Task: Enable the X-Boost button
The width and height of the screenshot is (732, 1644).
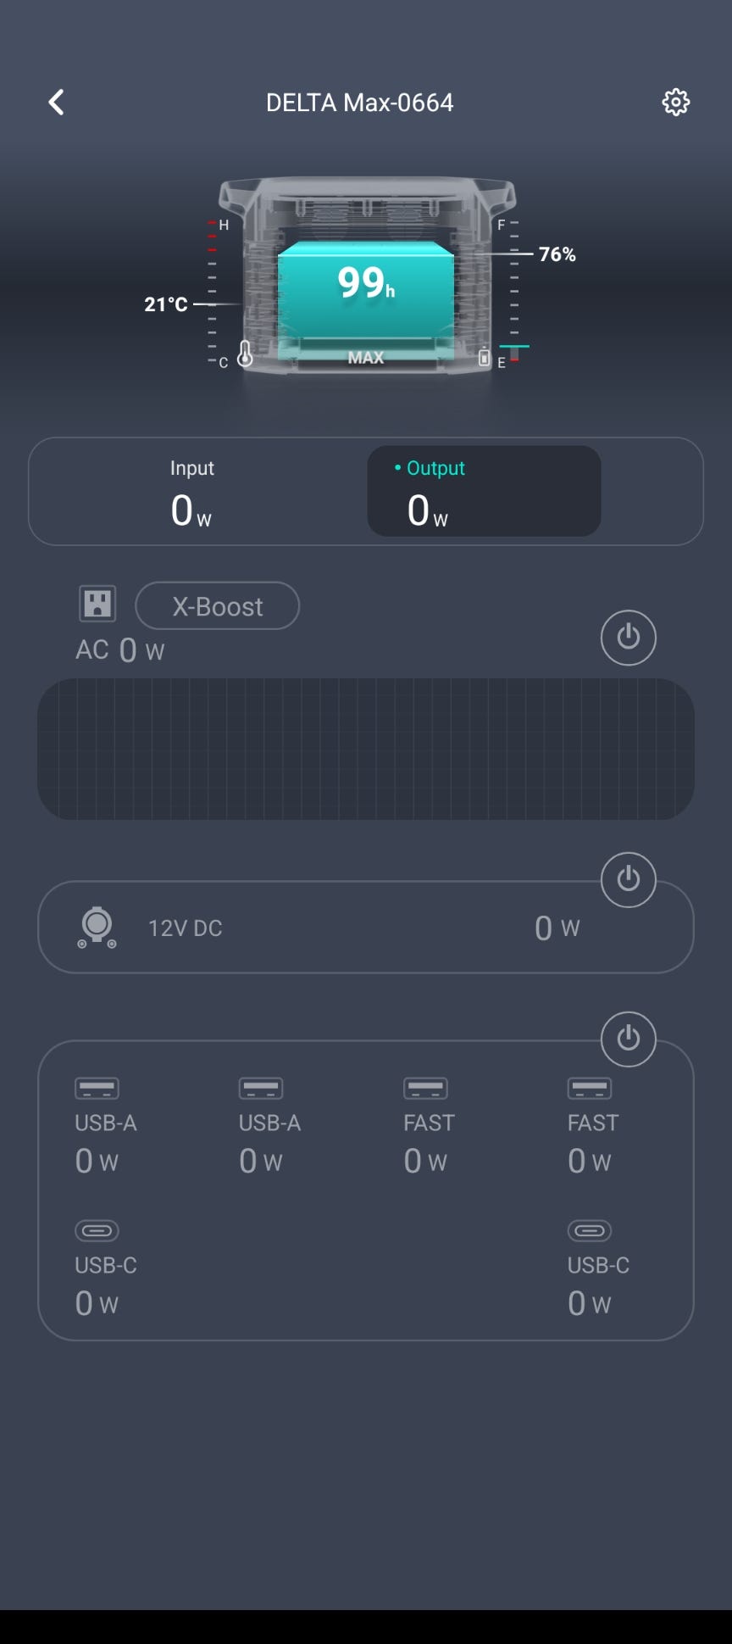Action: [217, 606]
